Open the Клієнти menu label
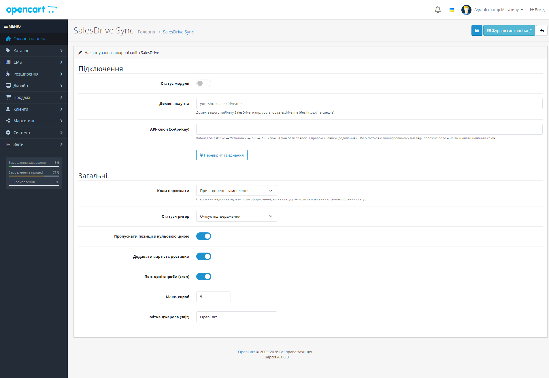 click(x=21, y=109)
